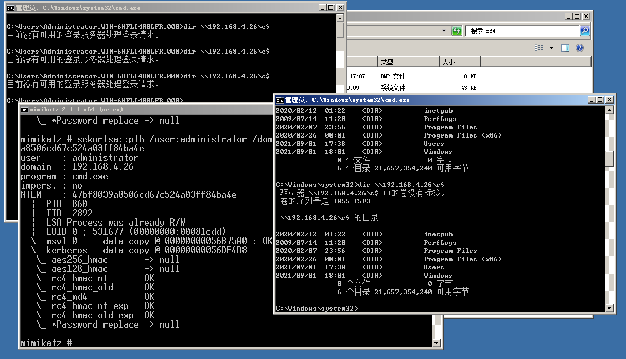Viewport: 626px width, 359px height.
Task: Click the "\\192.168.4.26\c$ 的目录" line
Action: coord(329,218)
